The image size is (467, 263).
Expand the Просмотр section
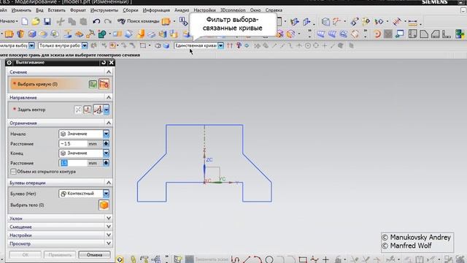click(x=109, y=243)
